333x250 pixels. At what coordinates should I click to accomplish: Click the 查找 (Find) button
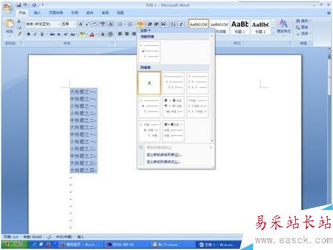303,21
